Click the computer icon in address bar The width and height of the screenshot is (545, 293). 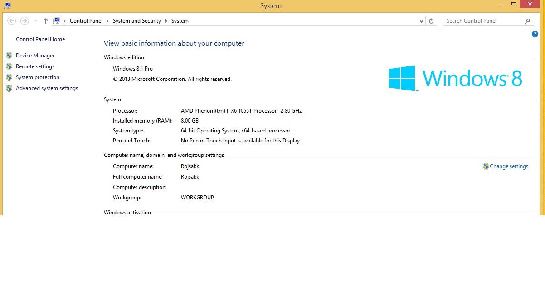pos(57,21)
